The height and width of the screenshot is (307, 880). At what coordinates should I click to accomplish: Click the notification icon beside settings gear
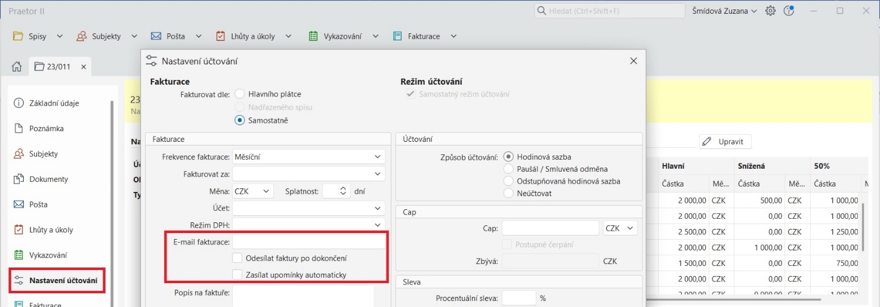789,11
